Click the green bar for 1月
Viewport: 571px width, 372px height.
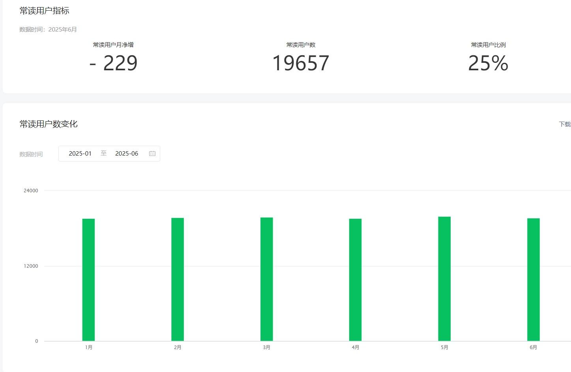(x=88, y=280)
